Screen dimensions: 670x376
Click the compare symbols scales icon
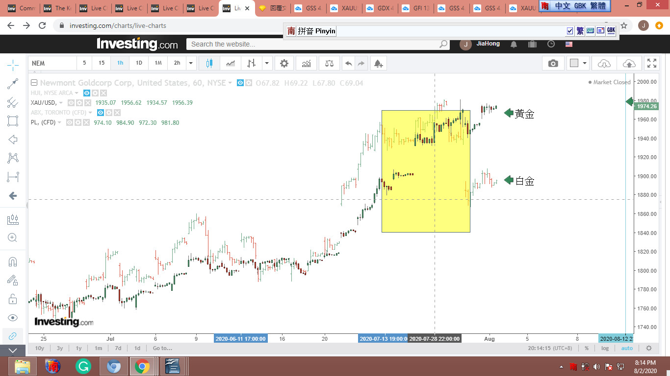point(329,63)
